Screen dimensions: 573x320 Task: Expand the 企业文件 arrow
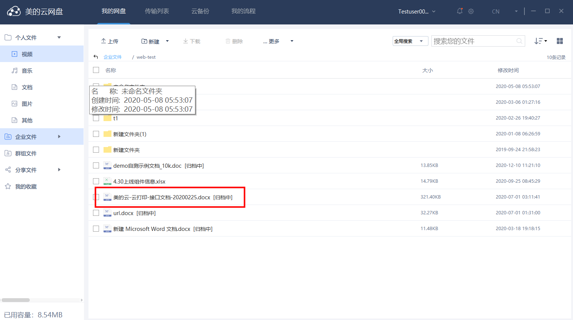[59, 136]
